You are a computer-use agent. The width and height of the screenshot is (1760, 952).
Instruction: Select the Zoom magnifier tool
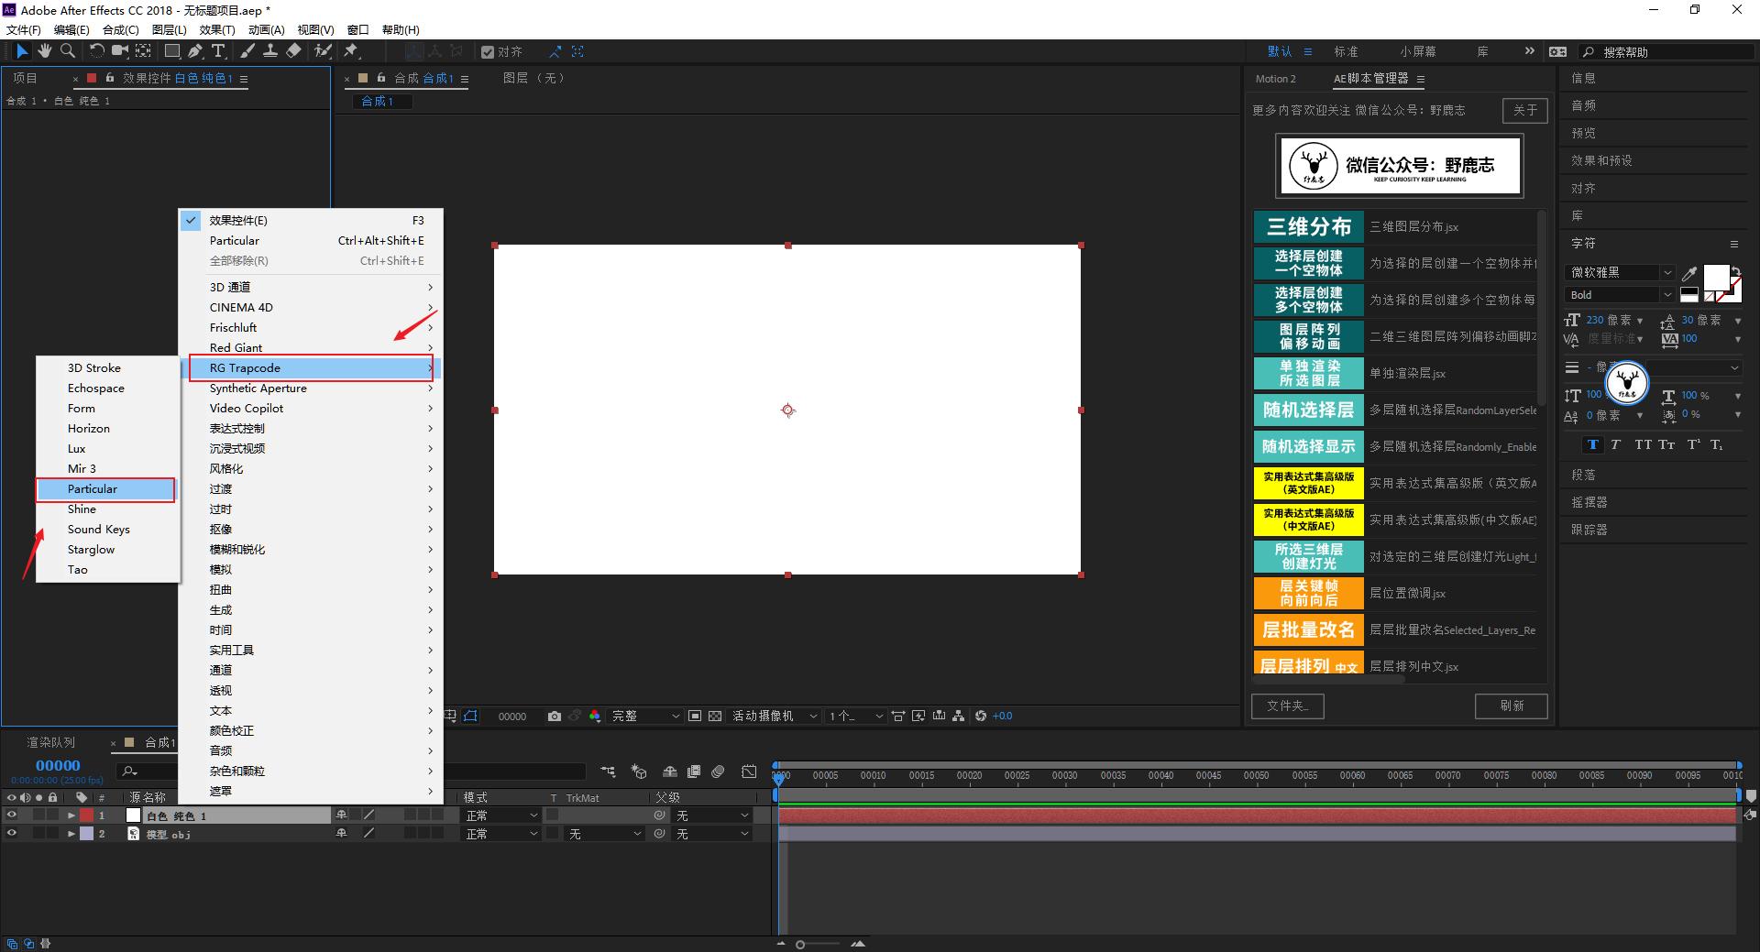[68, 51]
